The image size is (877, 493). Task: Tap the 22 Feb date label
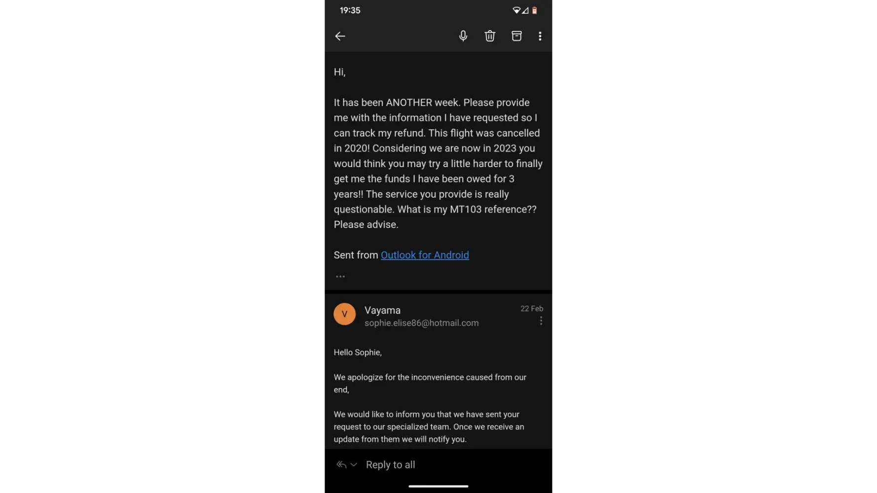click(532, 309)
